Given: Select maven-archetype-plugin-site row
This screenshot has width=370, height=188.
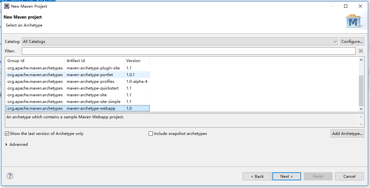Looking at the screenshot, I should [x=78, y=68].
